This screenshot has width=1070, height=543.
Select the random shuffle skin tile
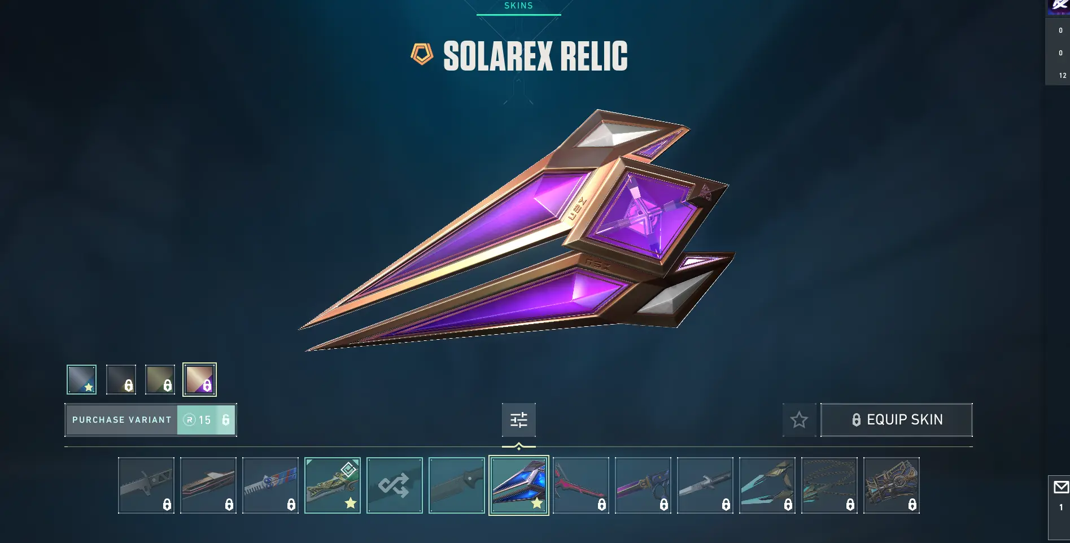pyautogui.click(x=394, y=485)
